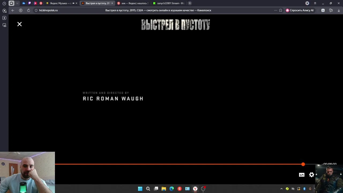Open Windows Start menu
This screenshot has width=343, height=193.
[140, 189]
